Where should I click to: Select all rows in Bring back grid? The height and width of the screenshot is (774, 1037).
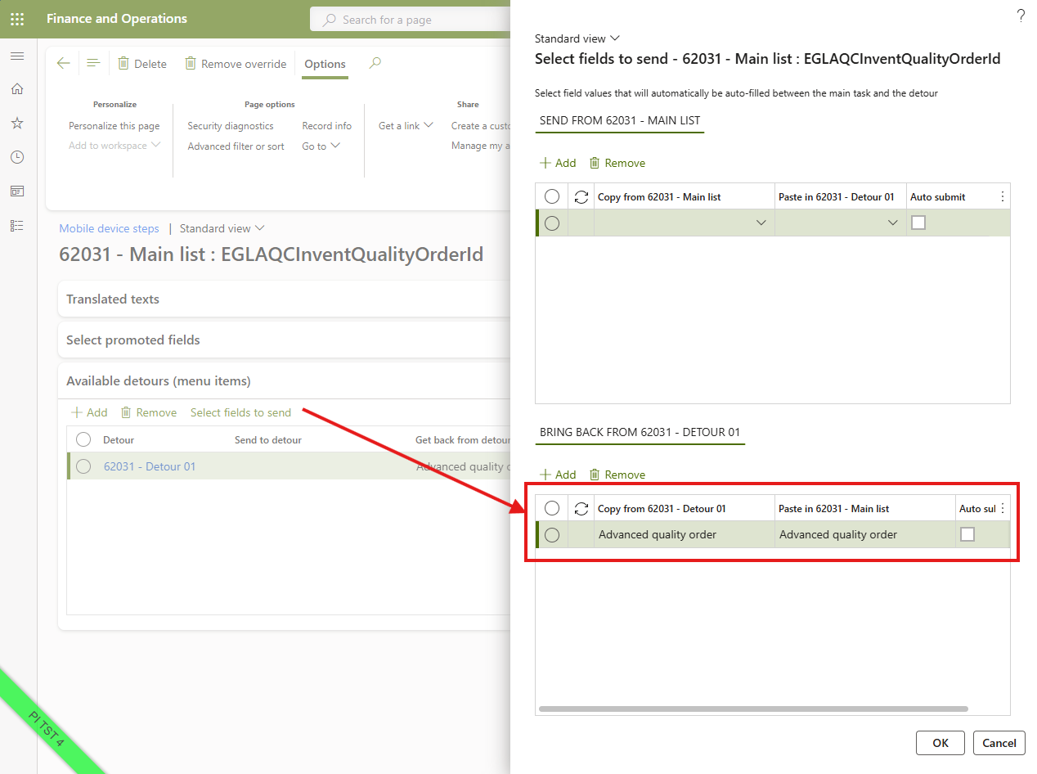(552, 508)
